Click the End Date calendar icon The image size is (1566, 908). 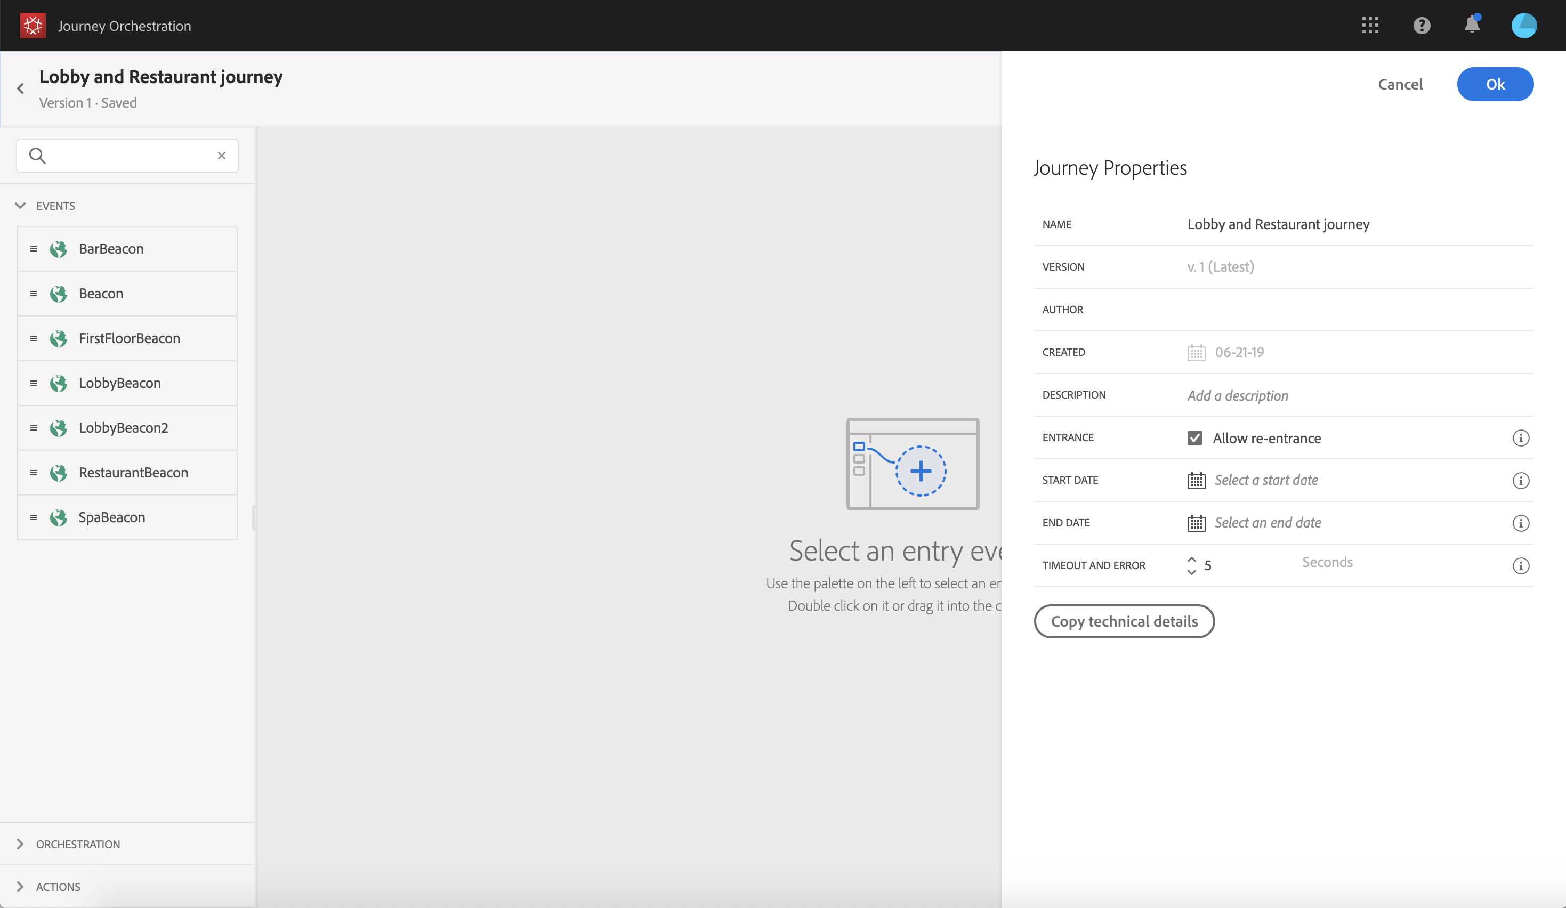1196,523
